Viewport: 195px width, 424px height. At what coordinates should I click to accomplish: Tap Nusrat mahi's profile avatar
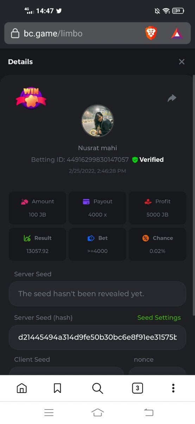click(x=97, y=121)
